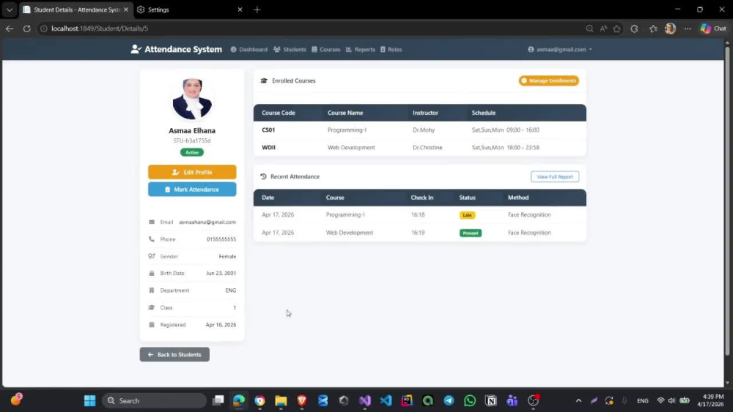Open the browser tab search dropdown
Screen dimensions: 733x412
point(10,10)
